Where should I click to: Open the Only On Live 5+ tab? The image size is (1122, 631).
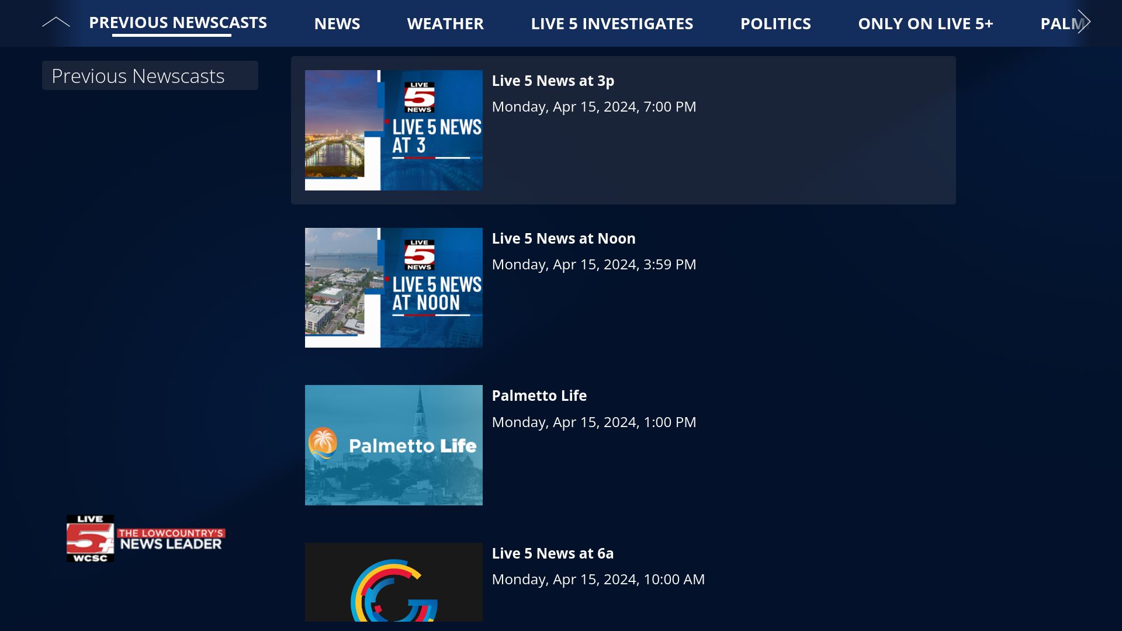pos(926,23)
